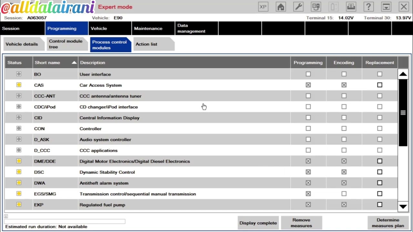
Task: Enable Replacement for DWA
Action: tap(379, 183)
